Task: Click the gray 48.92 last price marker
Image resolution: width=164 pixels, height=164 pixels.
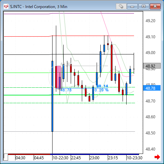Action: [x=152, y=66]
